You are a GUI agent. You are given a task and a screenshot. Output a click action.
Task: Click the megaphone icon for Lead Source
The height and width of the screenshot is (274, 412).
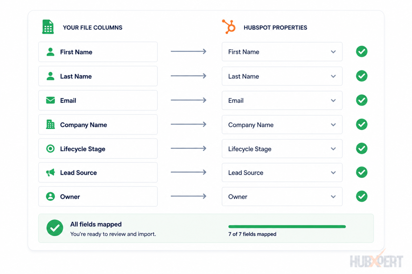(50, 173)
